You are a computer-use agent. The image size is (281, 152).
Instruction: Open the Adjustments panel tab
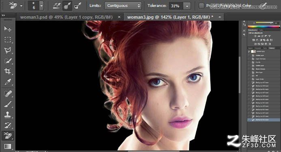click(253, 30)
